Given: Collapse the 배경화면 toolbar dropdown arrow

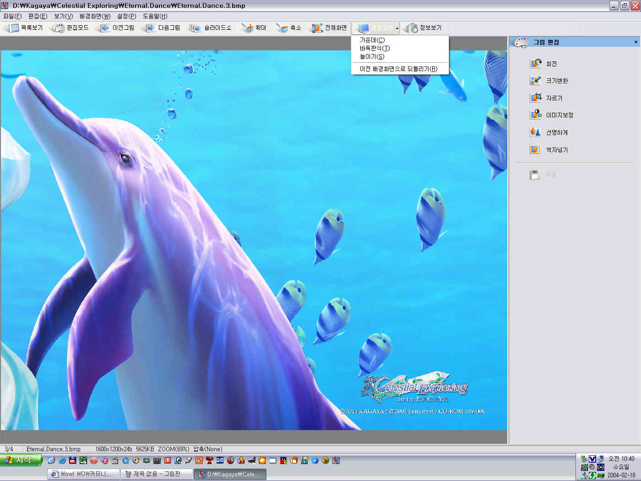Looking at the screenshot, I should [397, 28].
